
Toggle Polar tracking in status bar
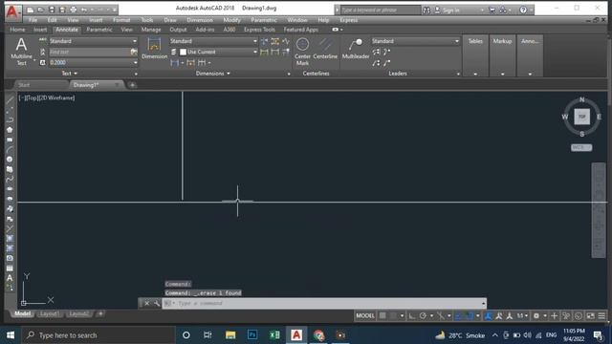pyautogui.click(x=423, y=316)
